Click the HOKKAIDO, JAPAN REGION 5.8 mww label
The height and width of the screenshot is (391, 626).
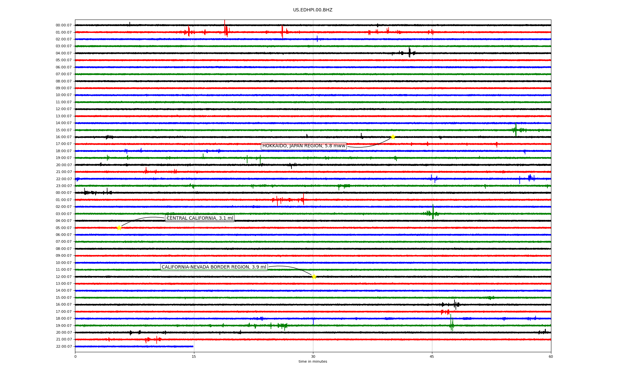304,146
